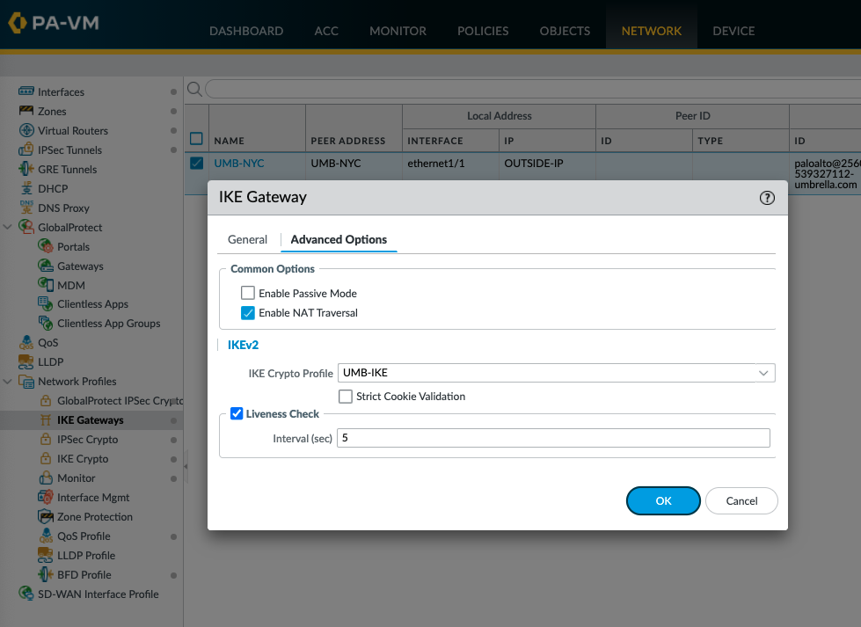Open the ACC tab
861x627 pixels.
tap(326, 31)
